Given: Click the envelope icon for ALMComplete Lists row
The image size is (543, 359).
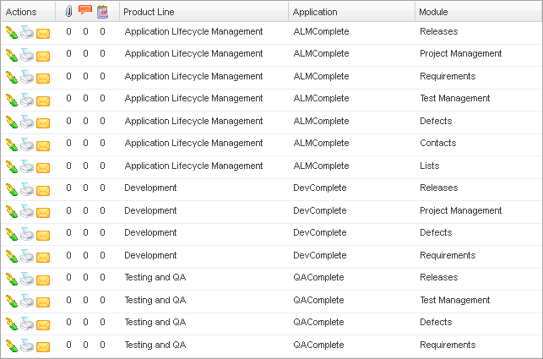Looking at the screenshot, I should (43, 167).
